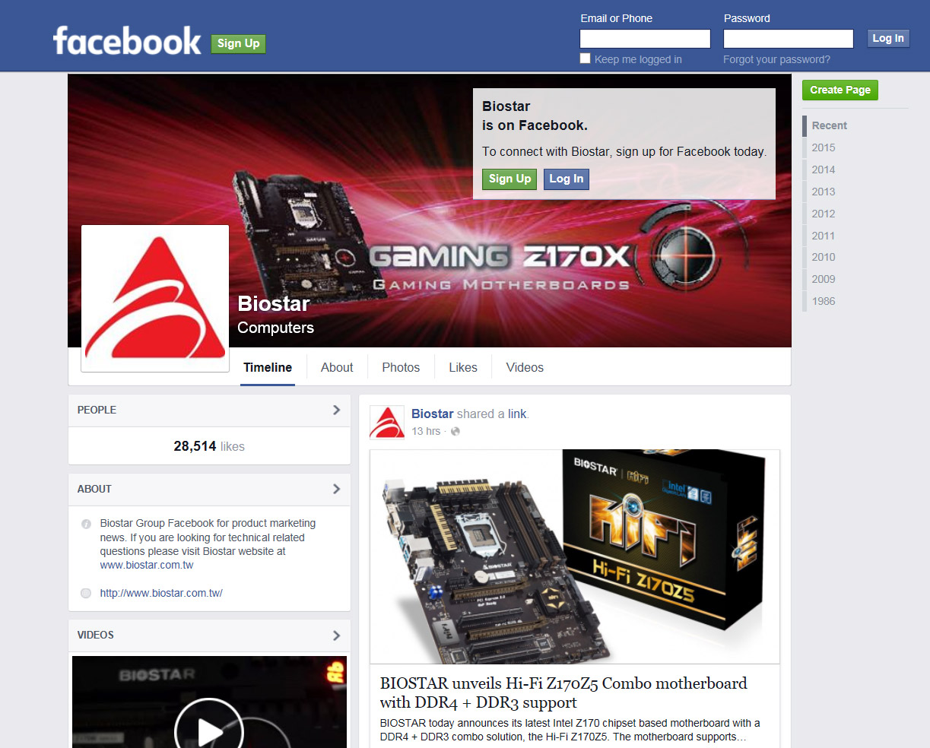Jump to 2012 in the timeline
This screenshot has width=930, height=748.
[824, 214]
